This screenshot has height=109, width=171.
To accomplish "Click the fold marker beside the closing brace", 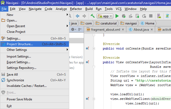I will pyautogui.click(x=94, y=35).
